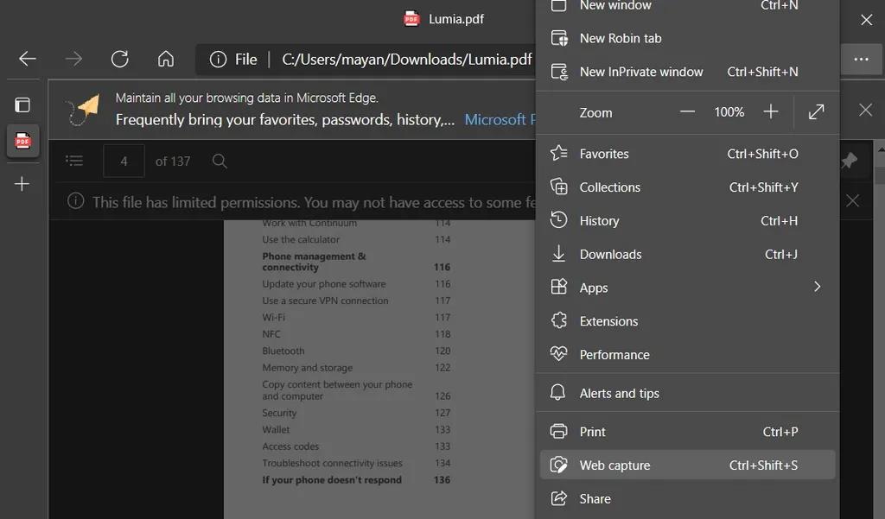Screen dimensions: 885x519
Task: Choose Print from the menu
Action: coord(687,432)
